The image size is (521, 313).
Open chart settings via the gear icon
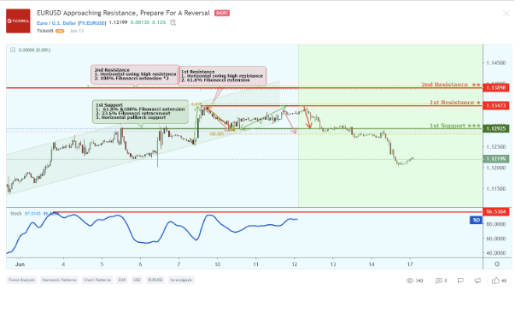(497, 263)
